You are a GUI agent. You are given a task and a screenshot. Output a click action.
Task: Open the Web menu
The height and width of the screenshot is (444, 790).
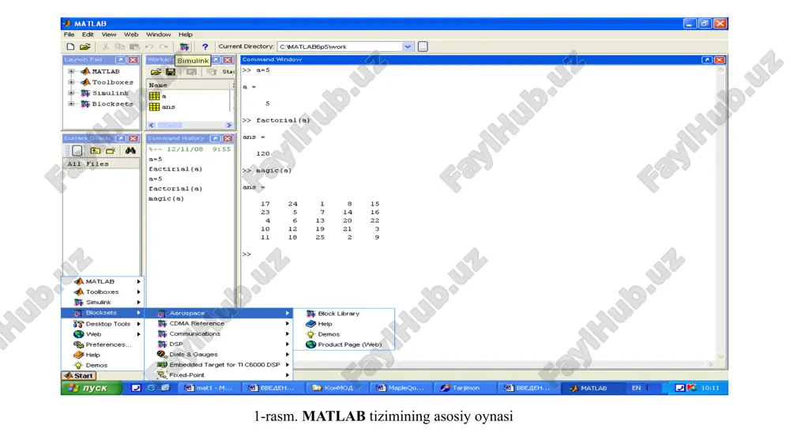tap(131, 35)
